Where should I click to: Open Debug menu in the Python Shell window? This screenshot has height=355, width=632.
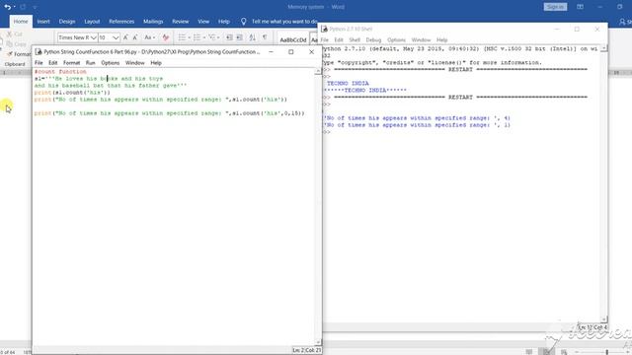pyautogui.click(x=373, y=39)
